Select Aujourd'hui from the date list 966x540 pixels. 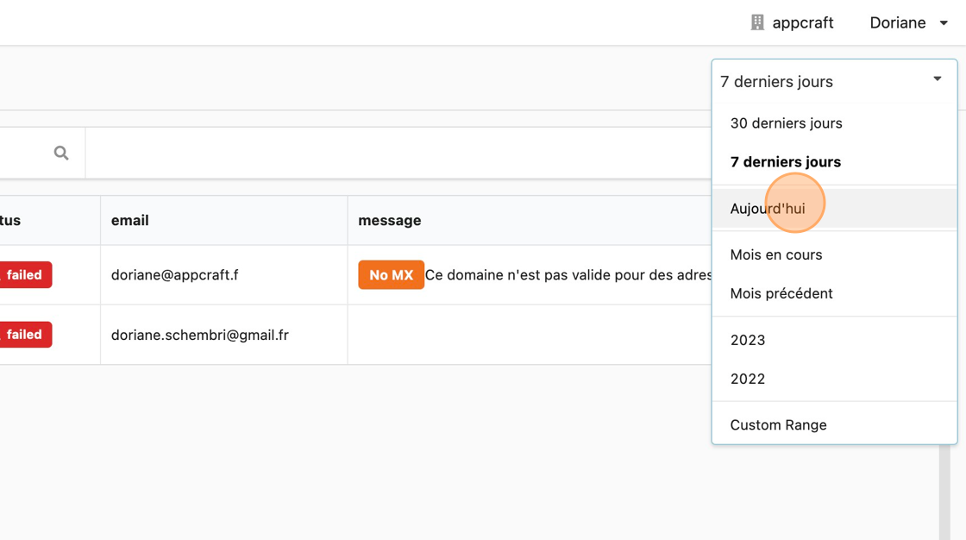coord(768,209)
